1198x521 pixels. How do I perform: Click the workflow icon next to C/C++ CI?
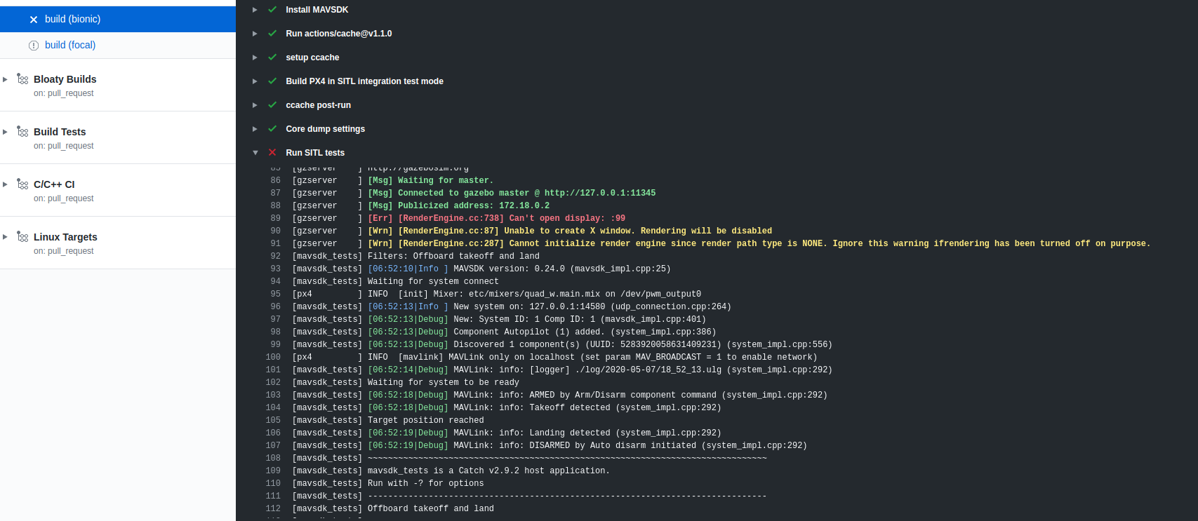[22, 184]
